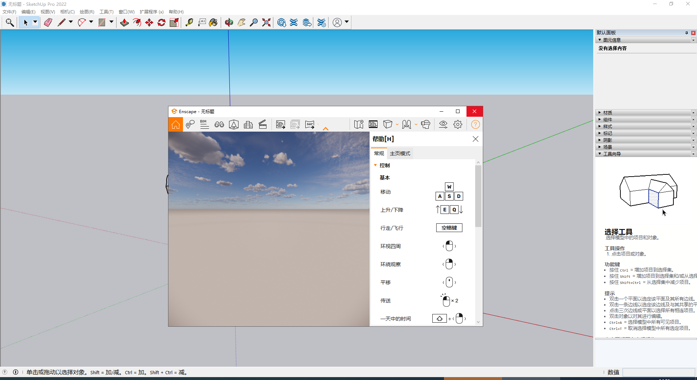Collapse the 工具向导 panel section
The height and width of the screenshot is (380, 697).
(599, 154)
